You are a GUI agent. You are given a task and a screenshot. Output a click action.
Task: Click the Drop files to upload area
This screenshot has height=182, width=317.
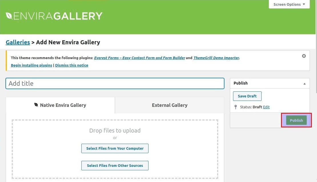point(115,131)
